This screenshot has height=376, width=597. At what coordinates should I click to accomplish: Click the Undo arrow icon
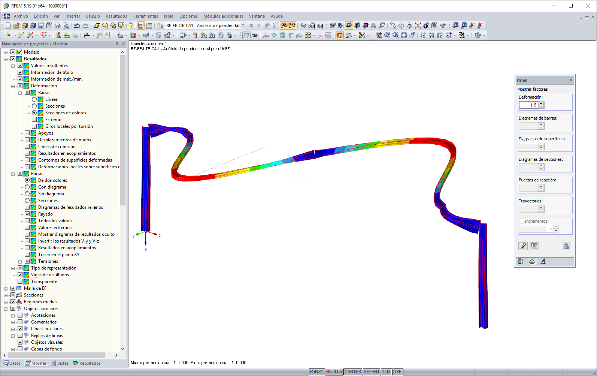[77, 25]
